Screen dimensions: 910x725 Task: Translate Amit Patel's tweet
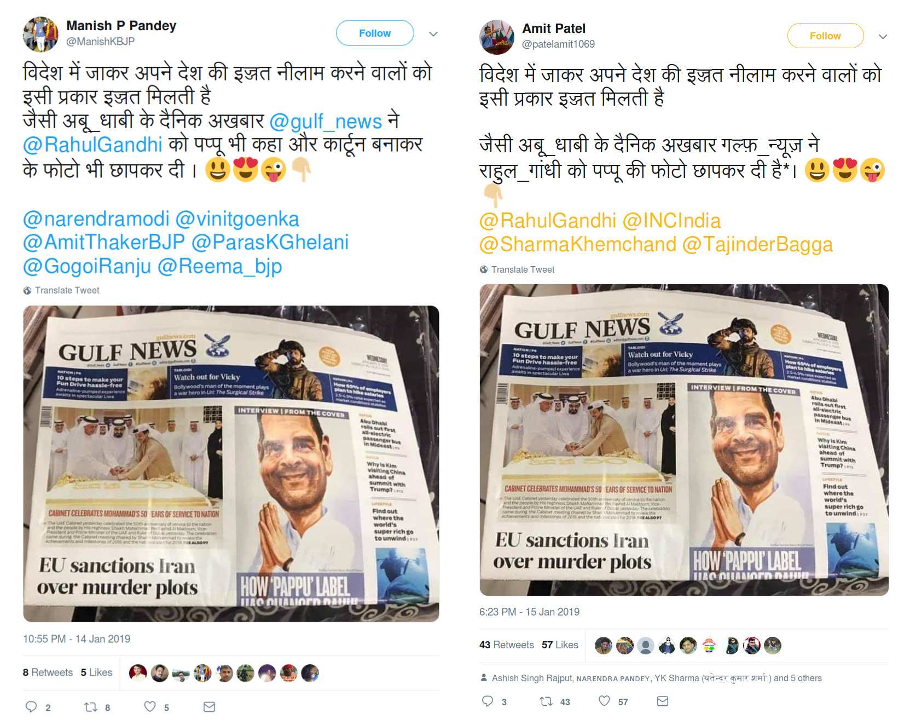[523, 269]
